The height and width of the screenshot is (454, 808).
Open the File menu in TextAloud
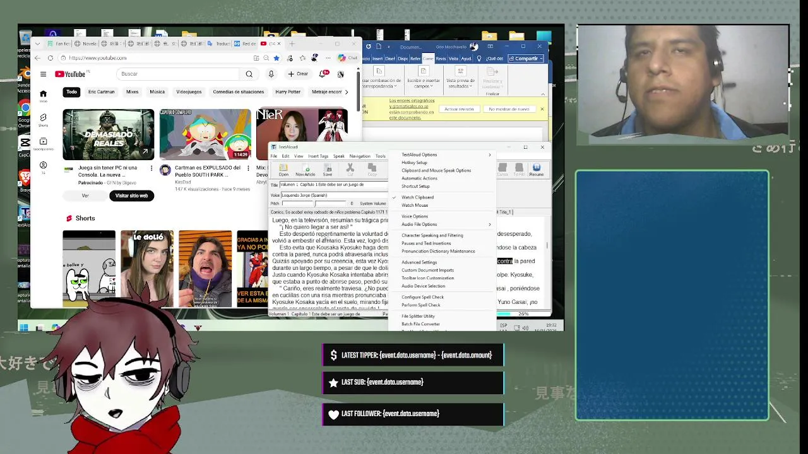point(274,156)
